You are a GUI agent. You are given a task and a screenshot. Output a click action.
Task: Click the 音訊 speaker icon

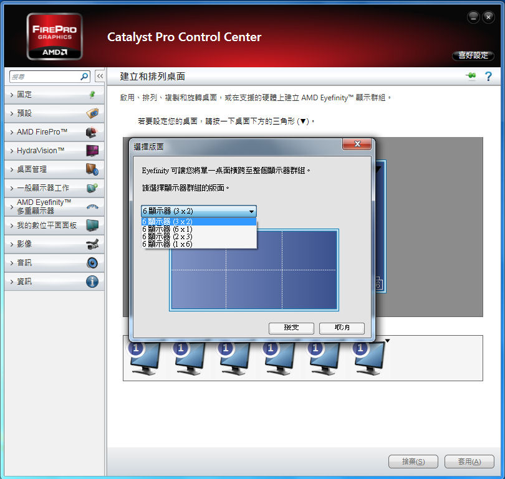(x=92, y=263)
